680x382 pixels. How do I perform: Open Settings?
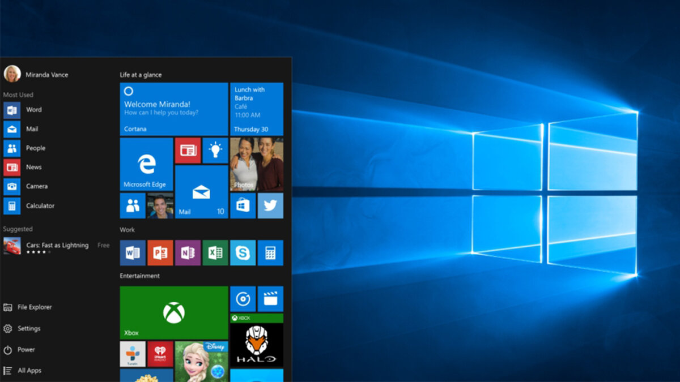pyautogui.click(x=22, y=328)
